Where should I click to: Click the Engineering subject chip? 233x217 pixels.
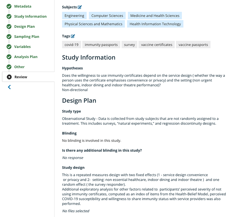pyautogui.click(x=74, y=16)
